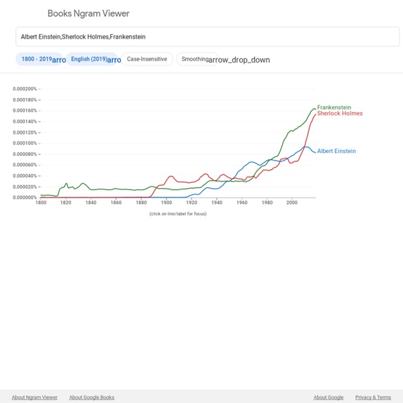Focus the Sherlock Holmes legend label
Viewport: 403px width, 403px height.
(340, 114)
